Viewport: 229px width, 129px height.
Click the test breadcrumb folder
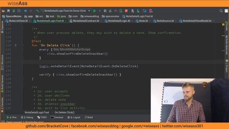point(50,16)
